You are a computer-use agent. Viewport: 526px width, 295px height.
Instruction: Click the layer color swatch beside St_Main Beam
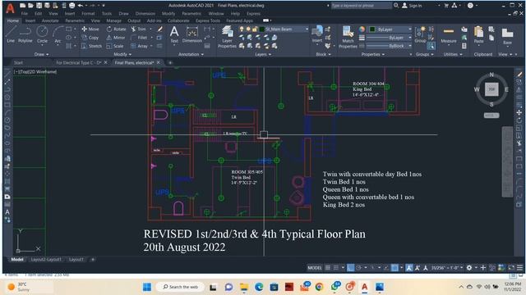pyautogui.click(x=262, y=29)
